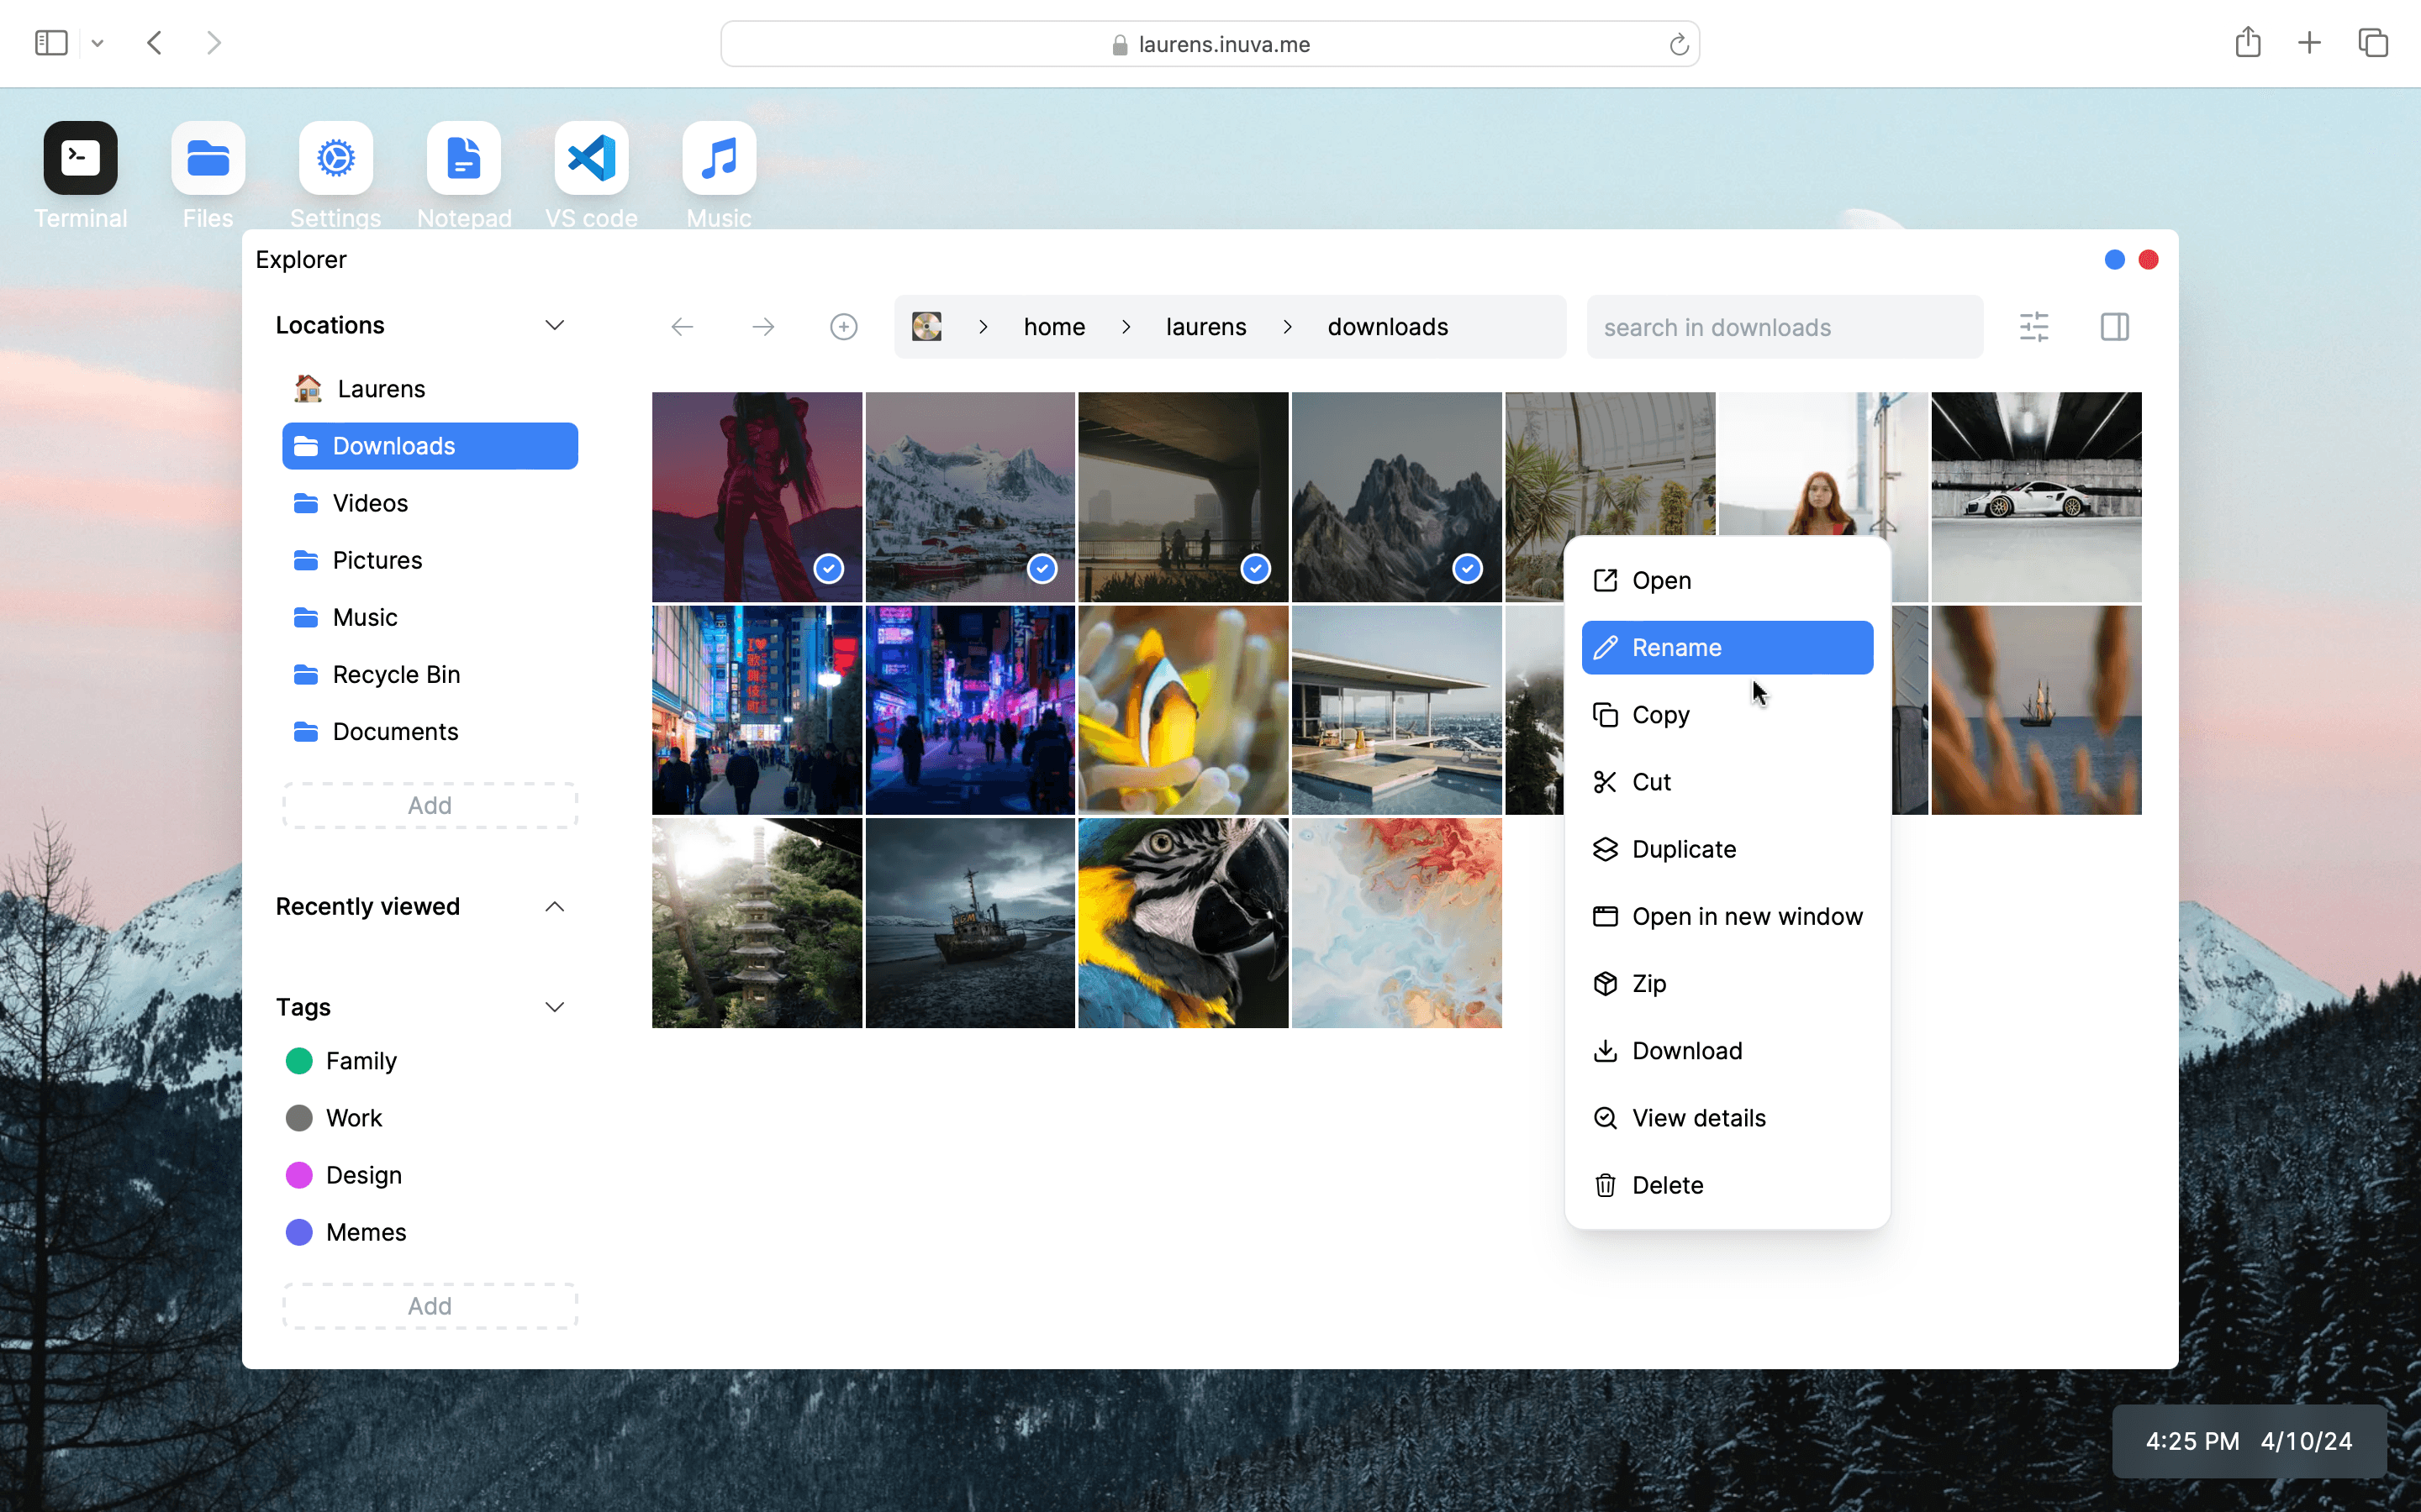Toggle checkmark on snowy peaks image
This screenshot has width=2421, height=1512.
click(1042, 570)
